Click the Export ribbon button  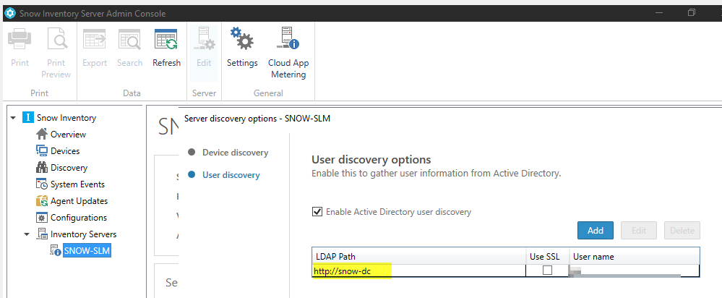tap(95, 47)
